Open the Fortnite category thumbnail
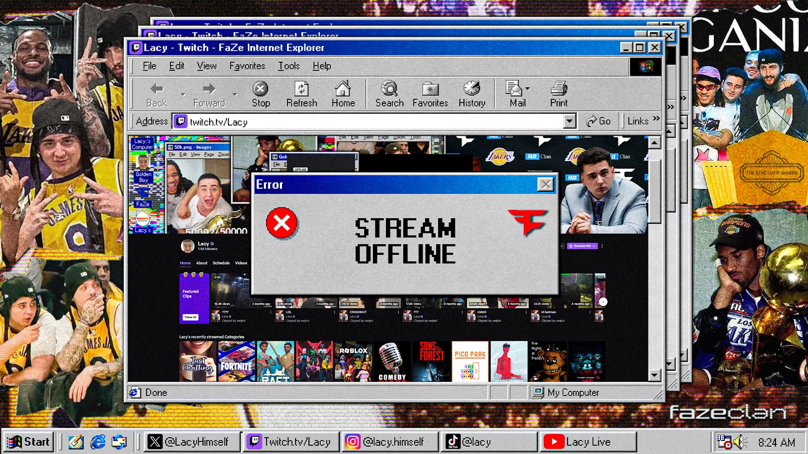 coord(237,362)
